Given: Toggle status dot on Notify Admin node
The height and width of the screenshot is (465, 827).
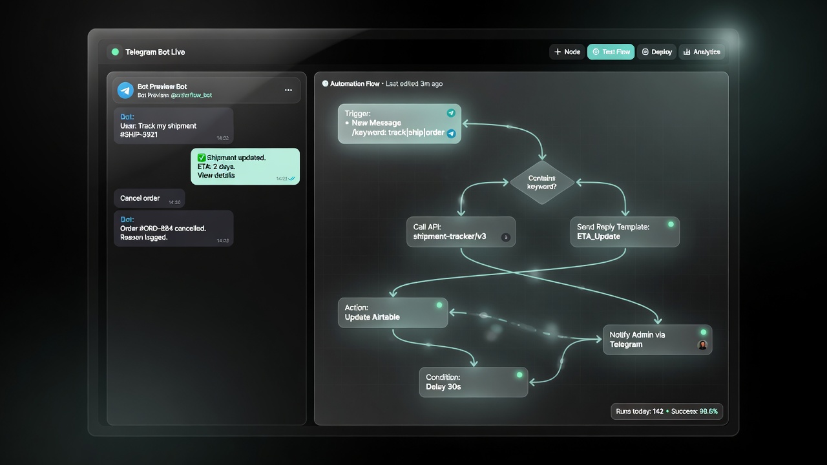Looking at the screenshot, I should (x=703, y=332).
